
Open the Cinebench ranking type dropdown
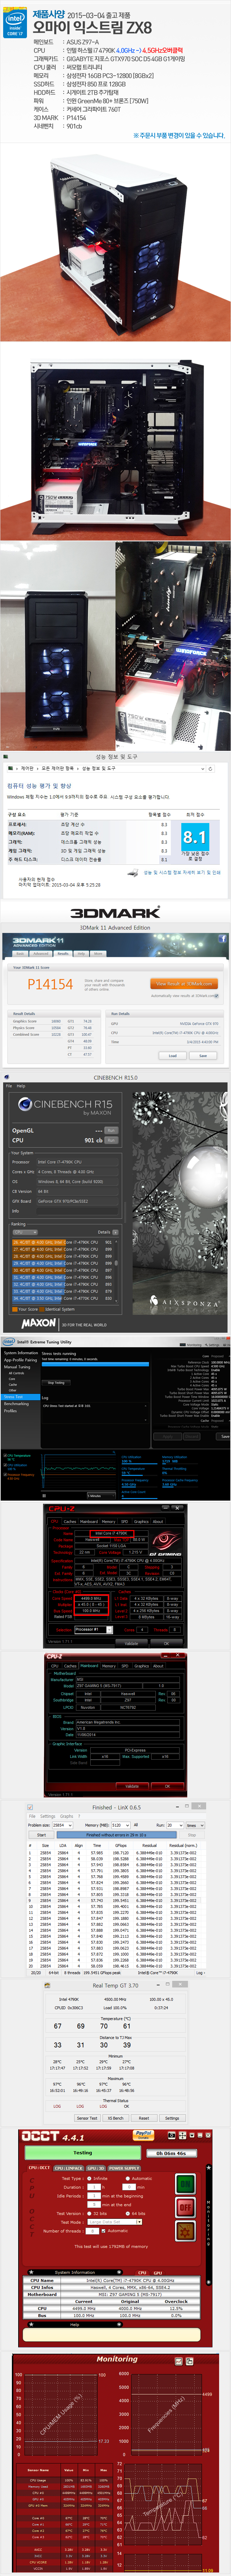(x=24, y=1232)
